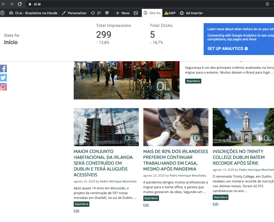Open Ad Inserter settings
274x222 pixels.
191,13
